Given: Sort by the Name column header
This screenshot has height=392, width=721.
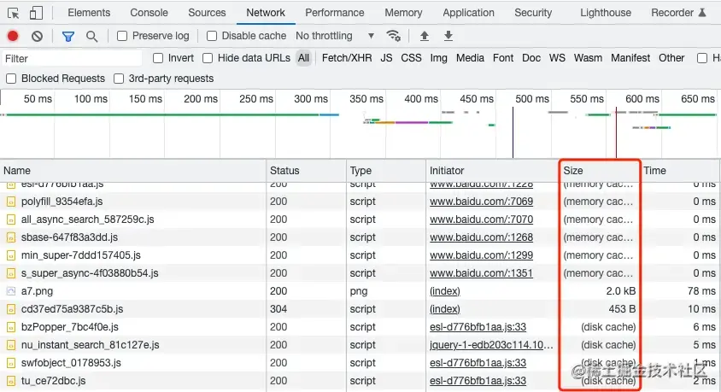Looking at the screenshot, I should (x=133, y=171).
